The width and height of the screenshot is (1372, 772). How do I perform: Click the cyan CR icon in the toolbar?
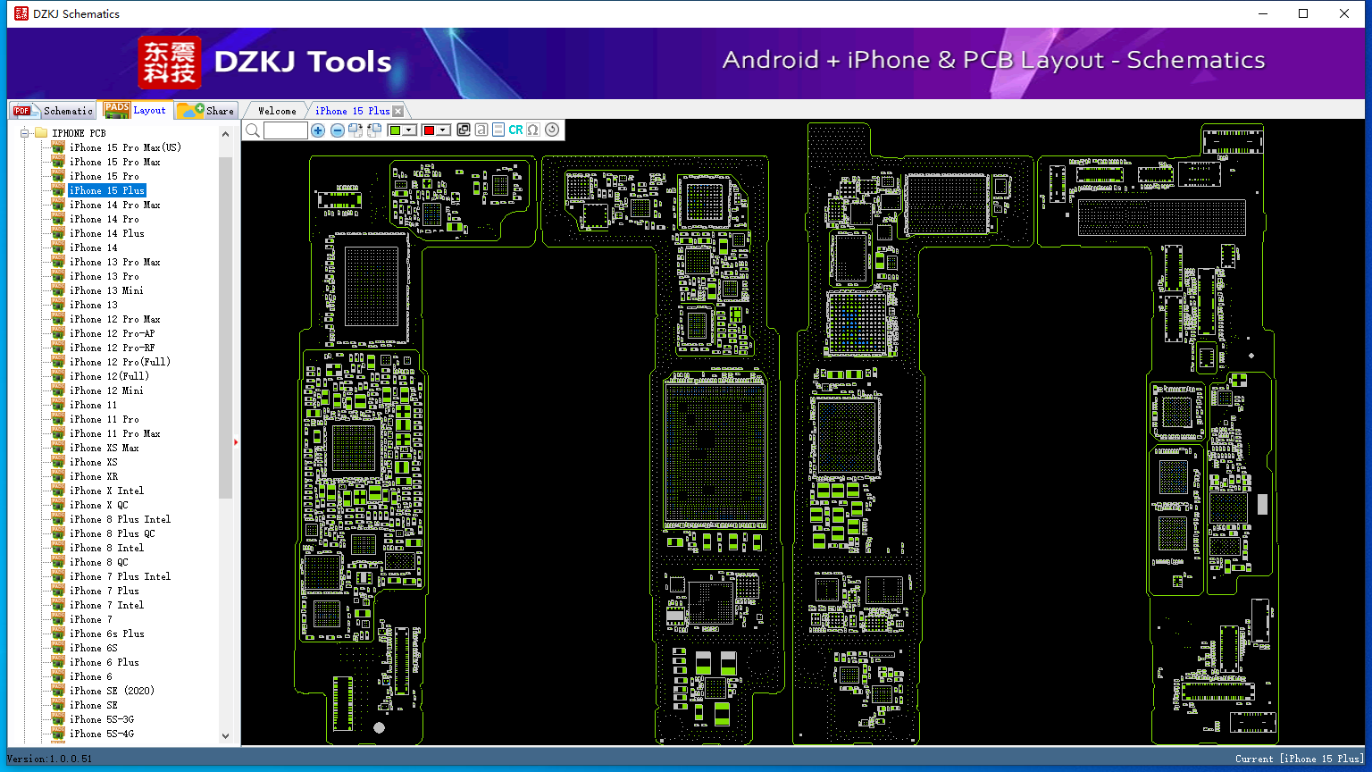pos(516,130)
